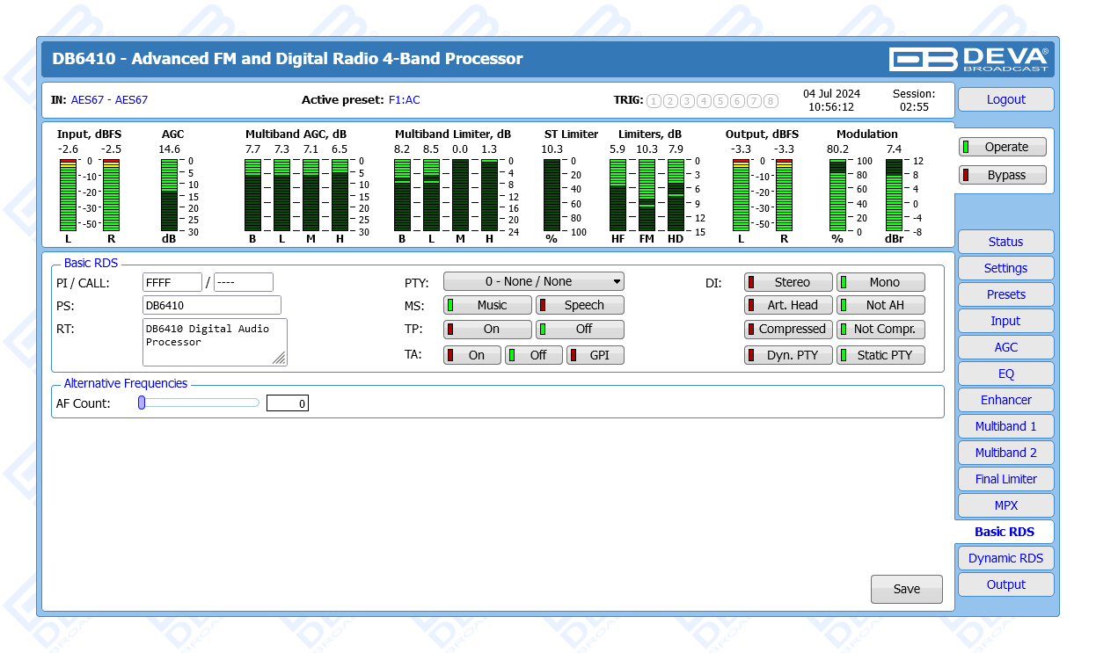
Task: Open the Dynamic RDS tab
Action: coord(1005,558)
